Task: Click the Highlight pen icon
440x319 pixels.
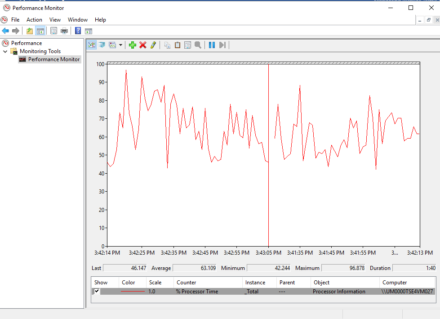Action: point(153,45)
